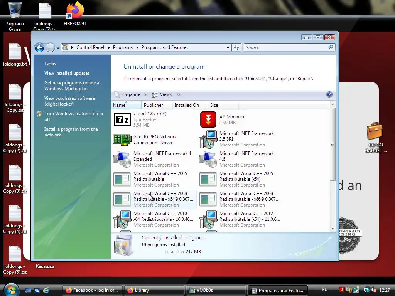Screen dimensions: 395x296
Task: Select the Visual C++ 2005 Redistributable icon
Action: pyautogui.click(x=122, y=179)
